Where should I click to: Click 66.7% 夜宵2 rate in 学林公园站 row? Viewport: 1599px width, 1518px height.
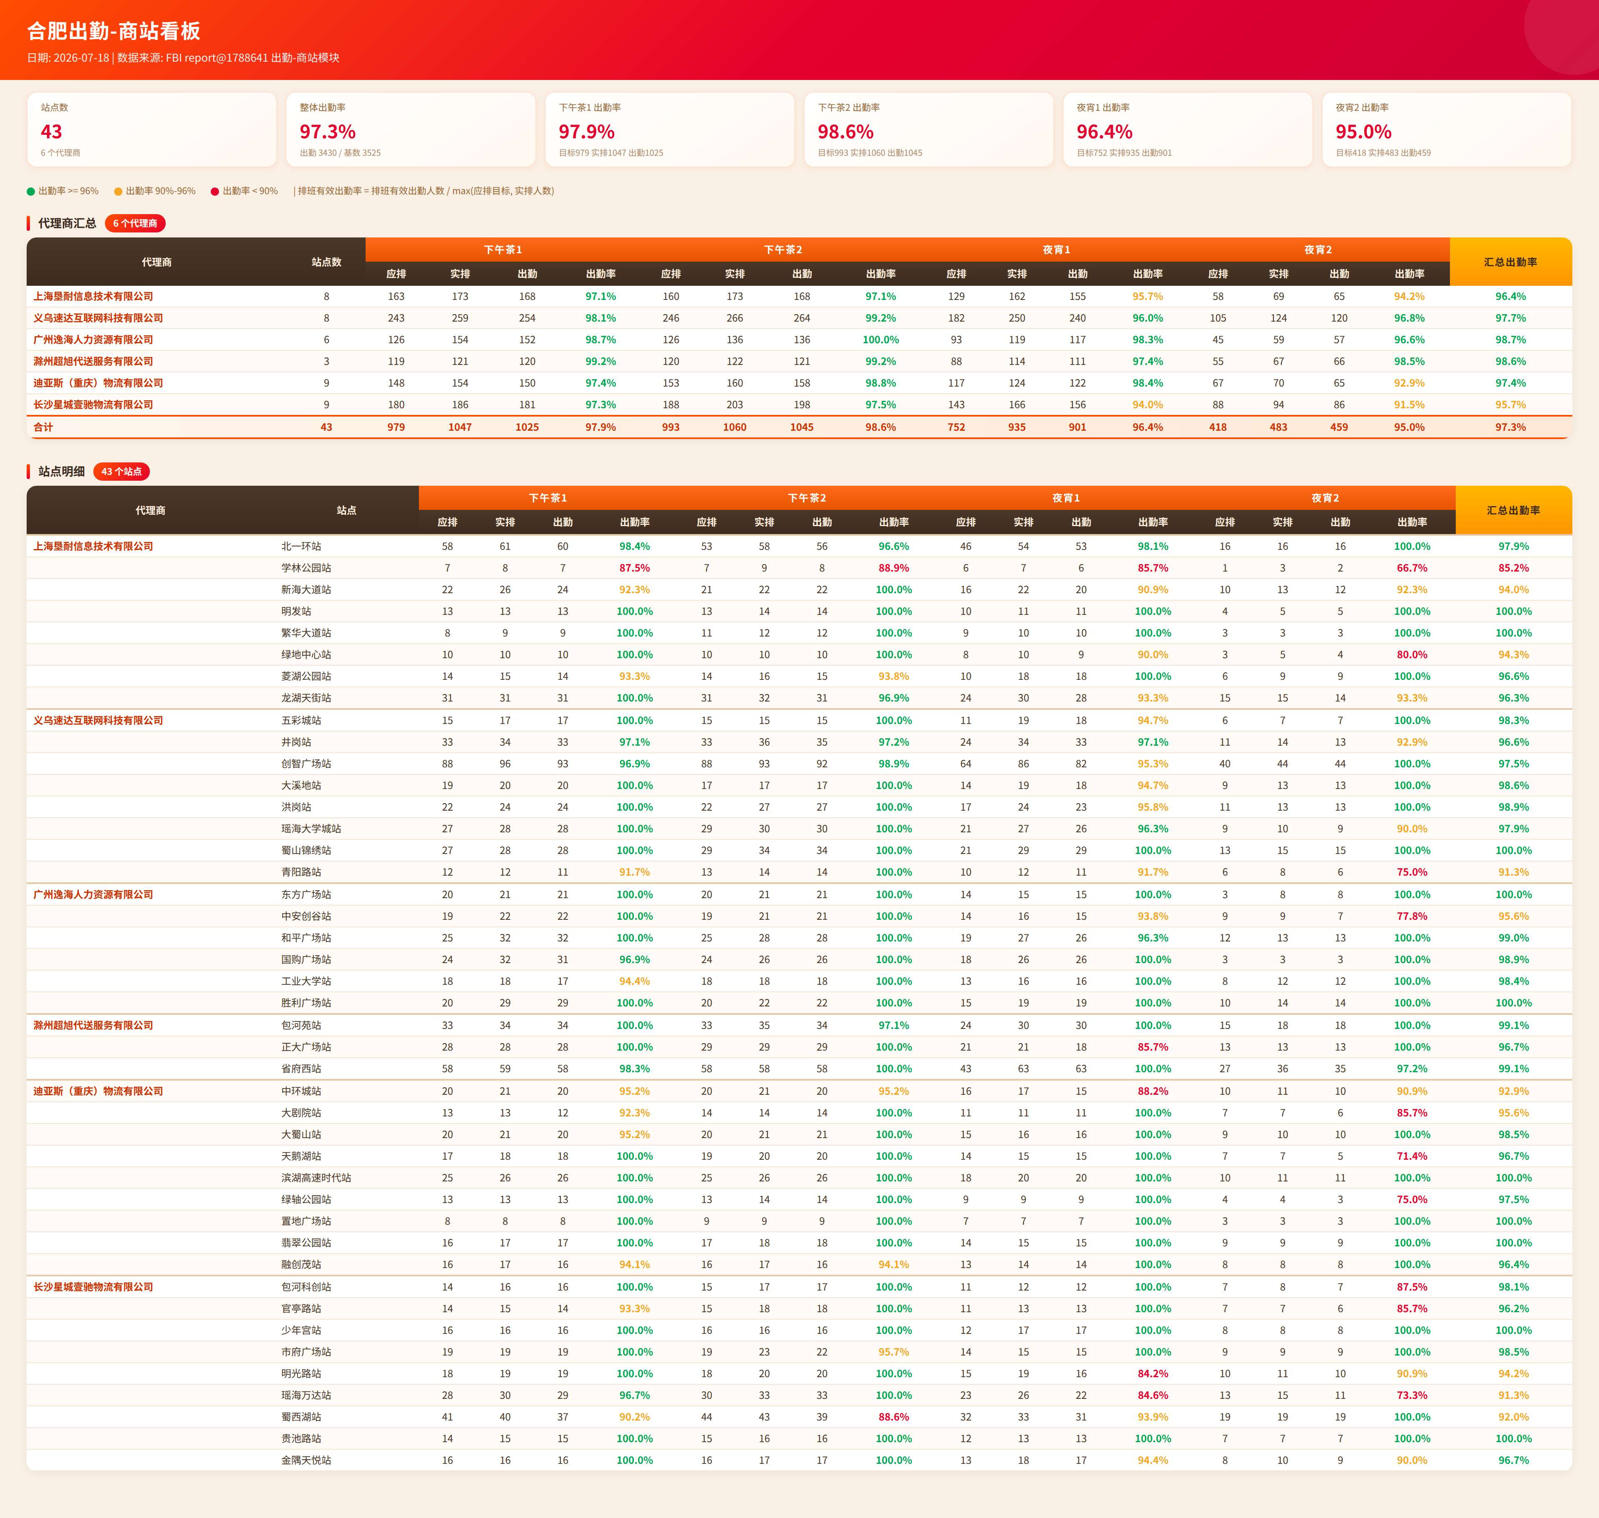coord(1412,569)
